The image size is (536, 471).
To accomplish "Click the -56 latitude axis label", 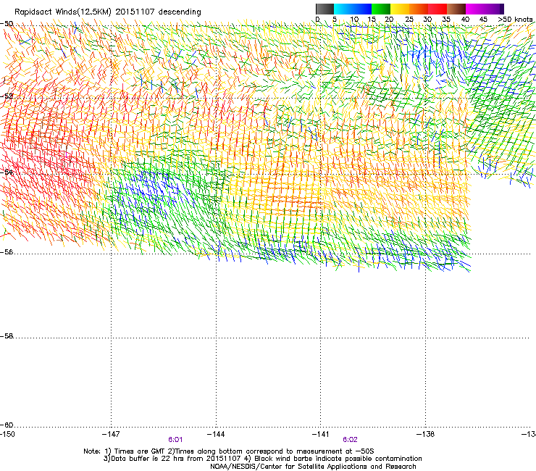I will point(7,251).
